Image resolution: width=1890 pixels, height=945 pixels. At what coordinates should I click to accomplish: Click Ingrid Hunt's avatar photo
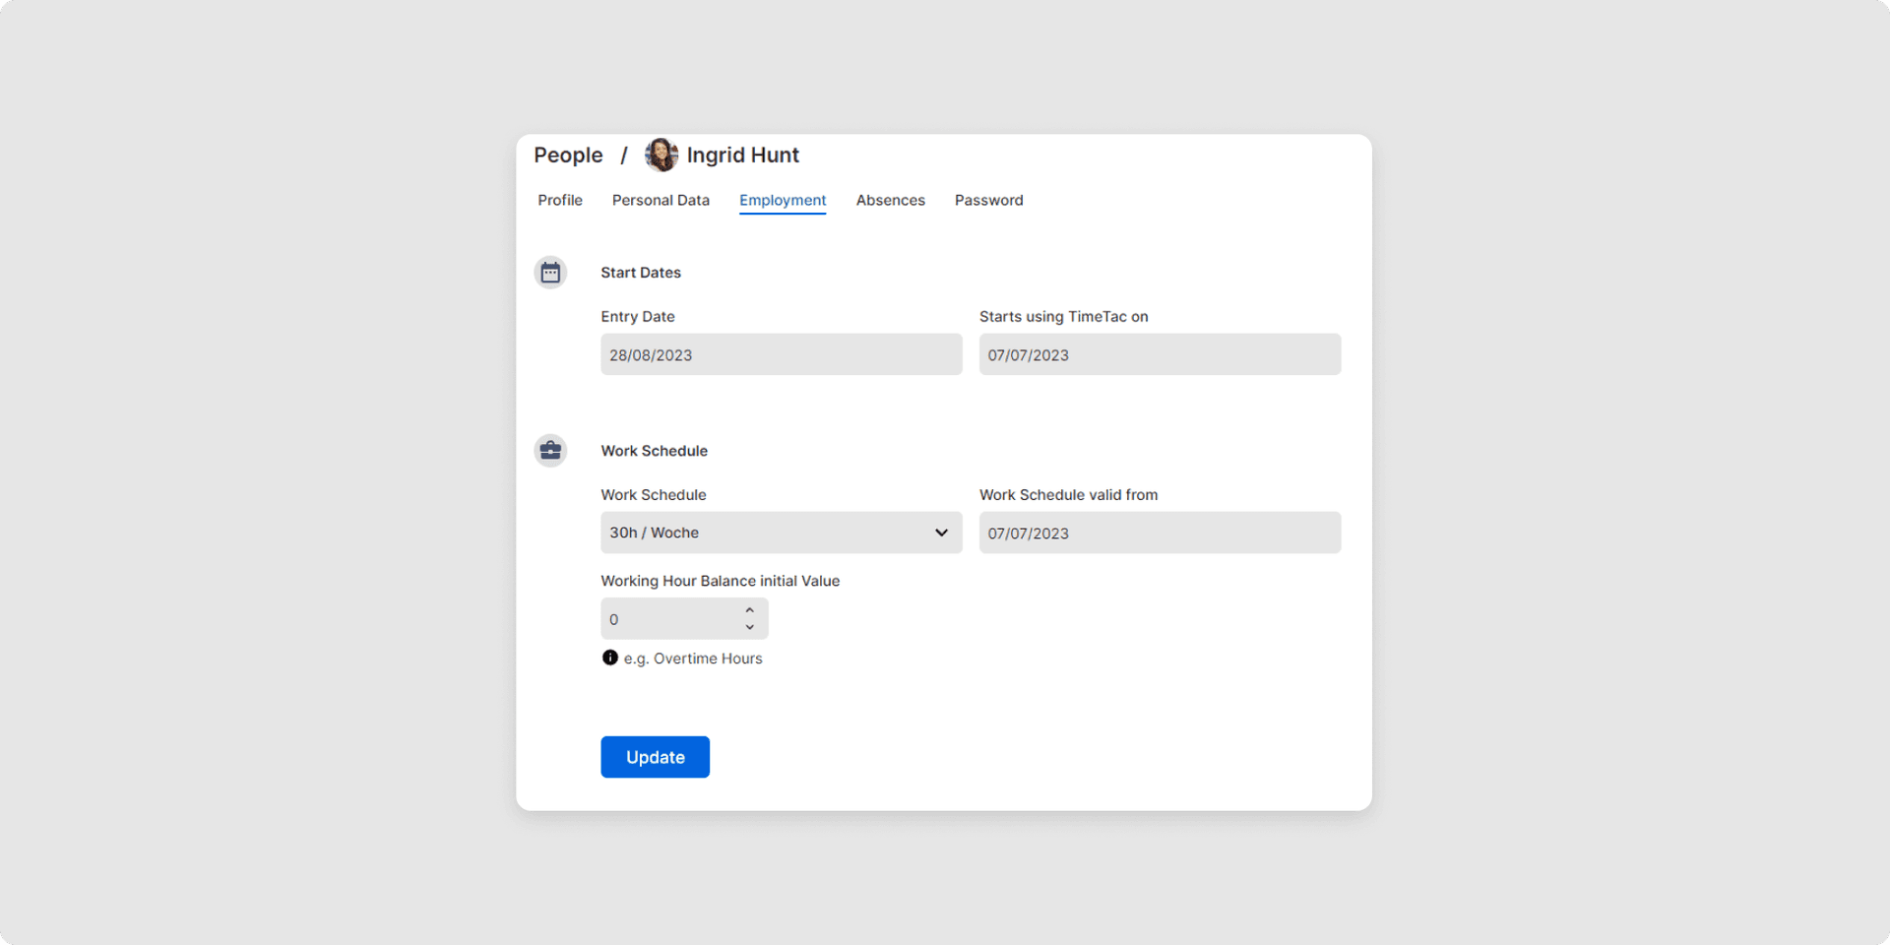pos(661,156)
